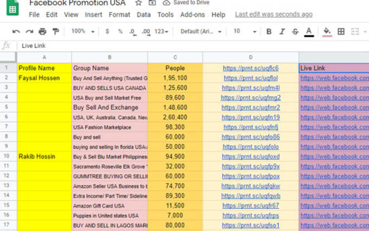Select the USA Fashion Marketplace cell
The image size is (369, 231).
coord(110,127)
